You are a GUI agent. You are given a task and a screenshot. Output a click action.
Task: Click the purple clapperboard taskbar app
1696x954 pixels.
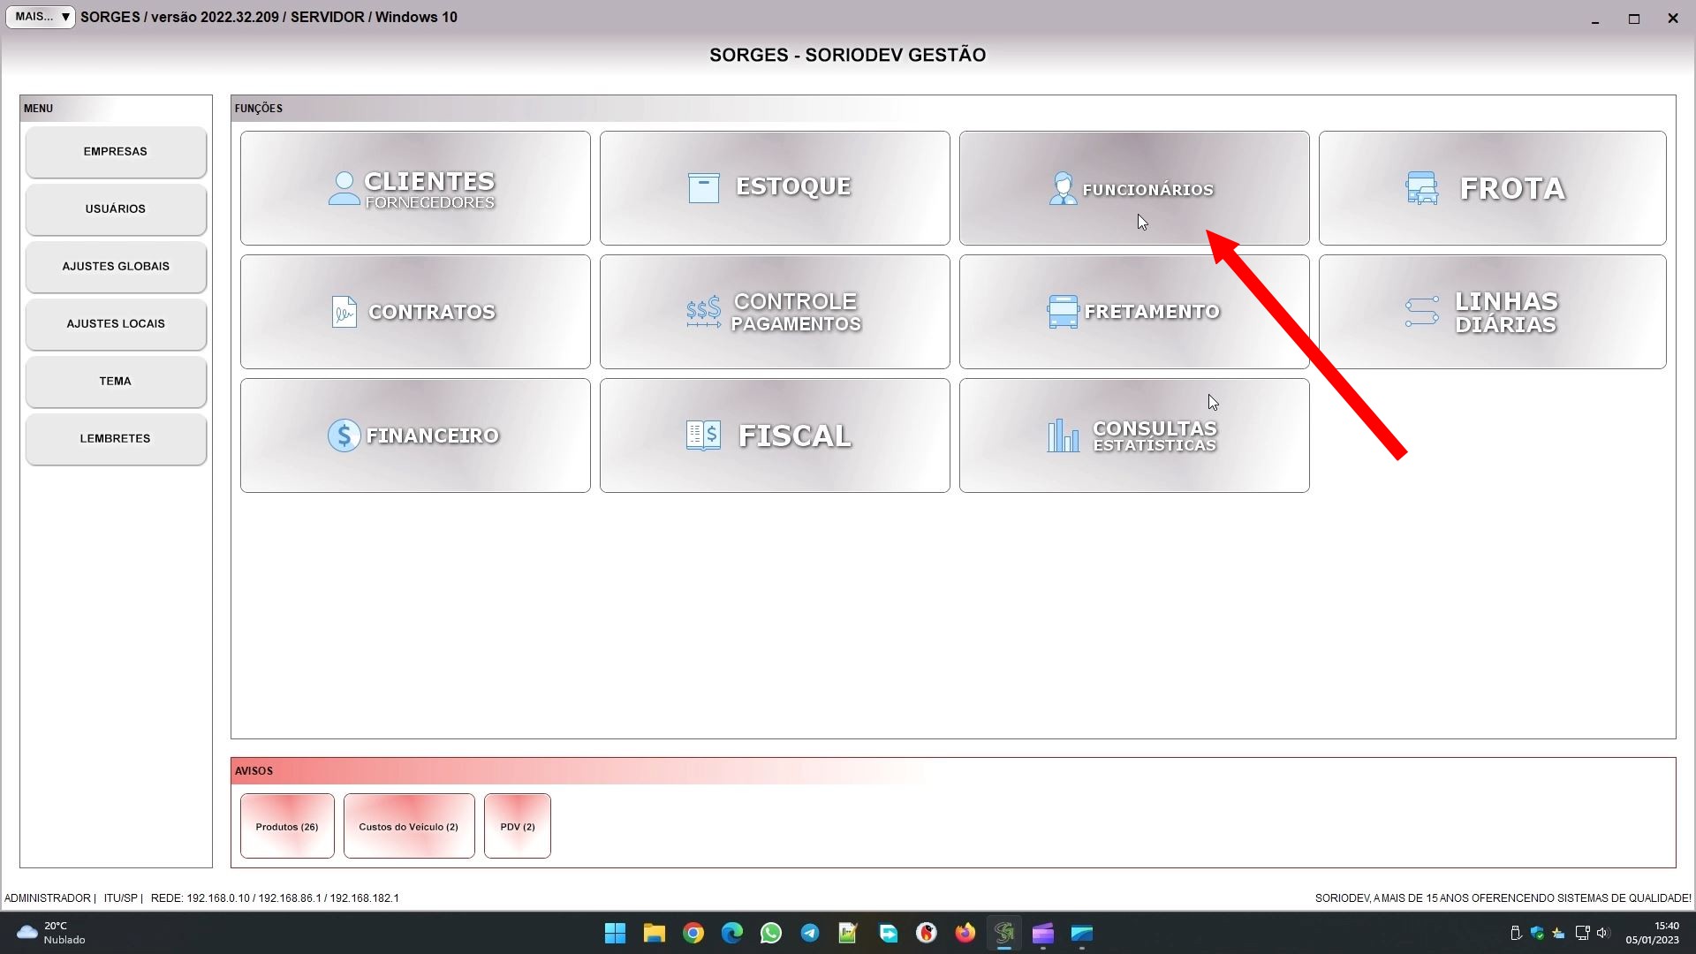pyautogui.click(x=1043, y=933)
